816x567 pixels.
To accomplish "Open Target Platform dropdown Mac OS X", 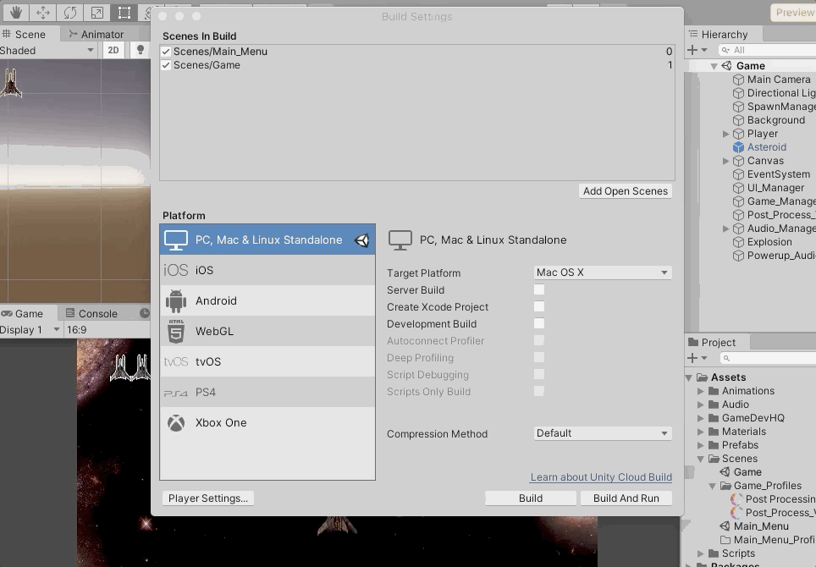I will [x=603, y=272].
